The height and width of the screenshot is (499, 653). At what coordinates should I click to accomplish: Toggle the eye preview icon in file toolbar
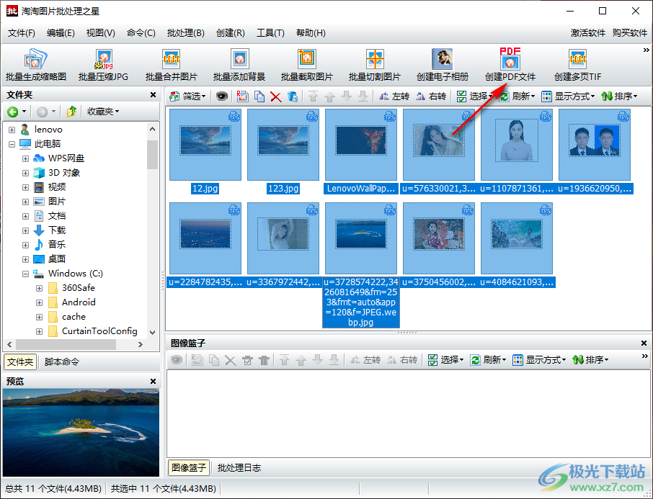222,96
